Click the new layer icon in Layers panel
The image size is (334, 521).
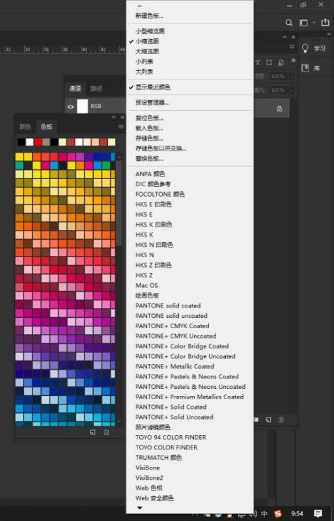tap(268, 419)
